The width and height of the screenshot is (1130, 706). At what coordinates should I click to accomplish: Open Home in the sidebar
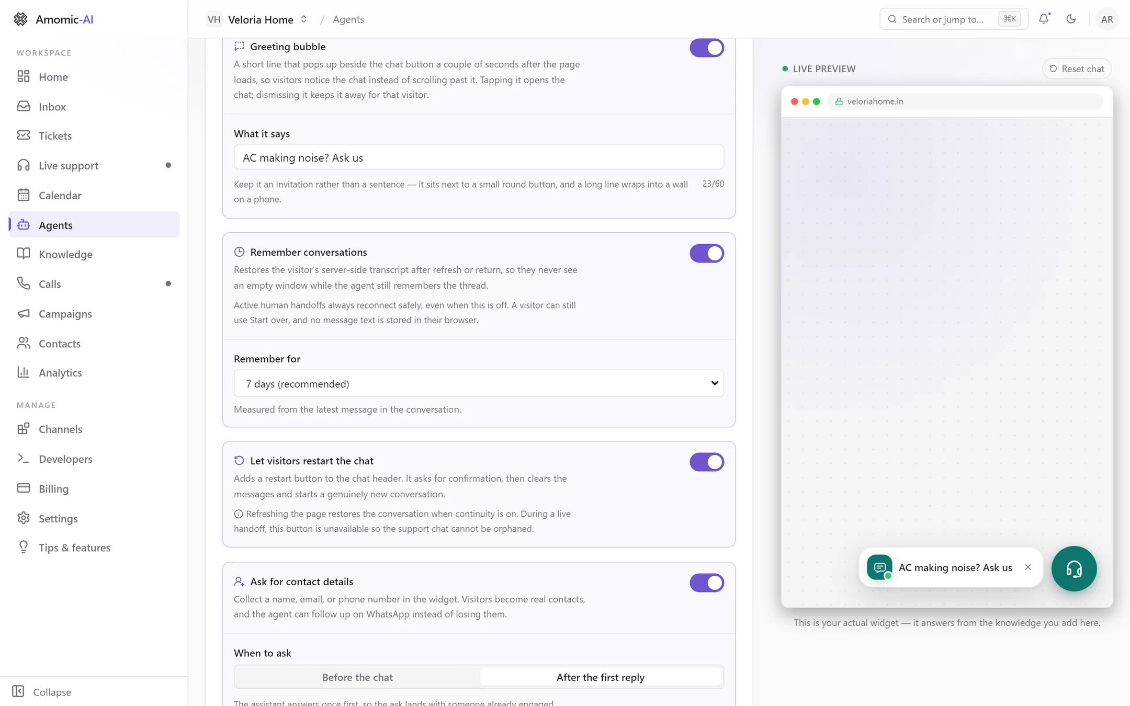[94, 77]
